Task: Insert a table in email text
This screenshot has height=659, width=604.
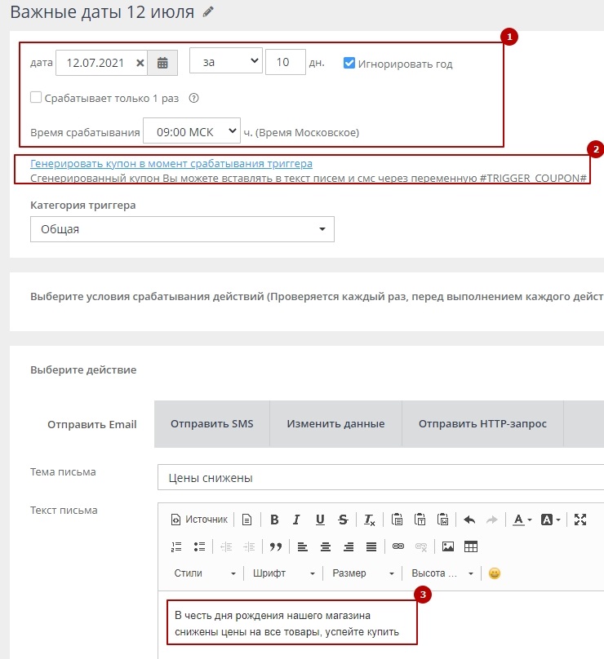Action: coord(470,546)
